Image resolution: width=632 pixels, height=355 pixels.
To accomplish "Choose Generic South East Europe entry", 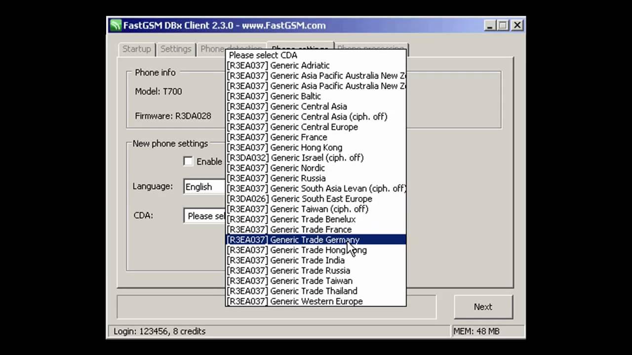I will click(x=316, y=199).
